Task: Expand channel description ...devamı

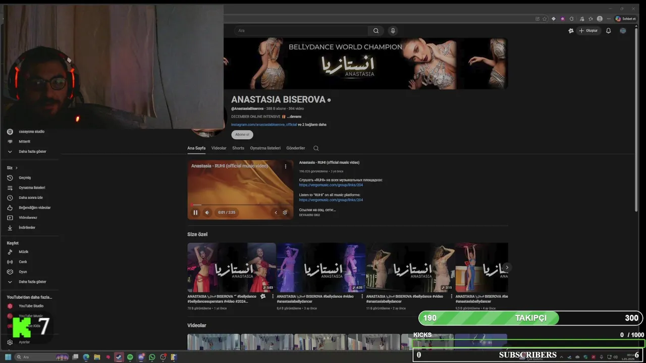Action: coord(294,116)
